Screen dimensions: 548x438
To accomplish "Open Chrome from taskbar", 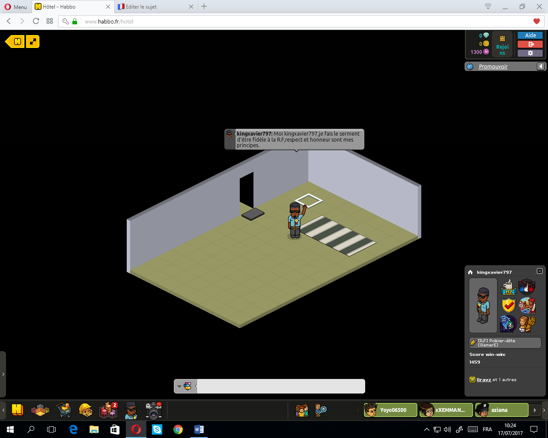I will click(x=178, y=429).
